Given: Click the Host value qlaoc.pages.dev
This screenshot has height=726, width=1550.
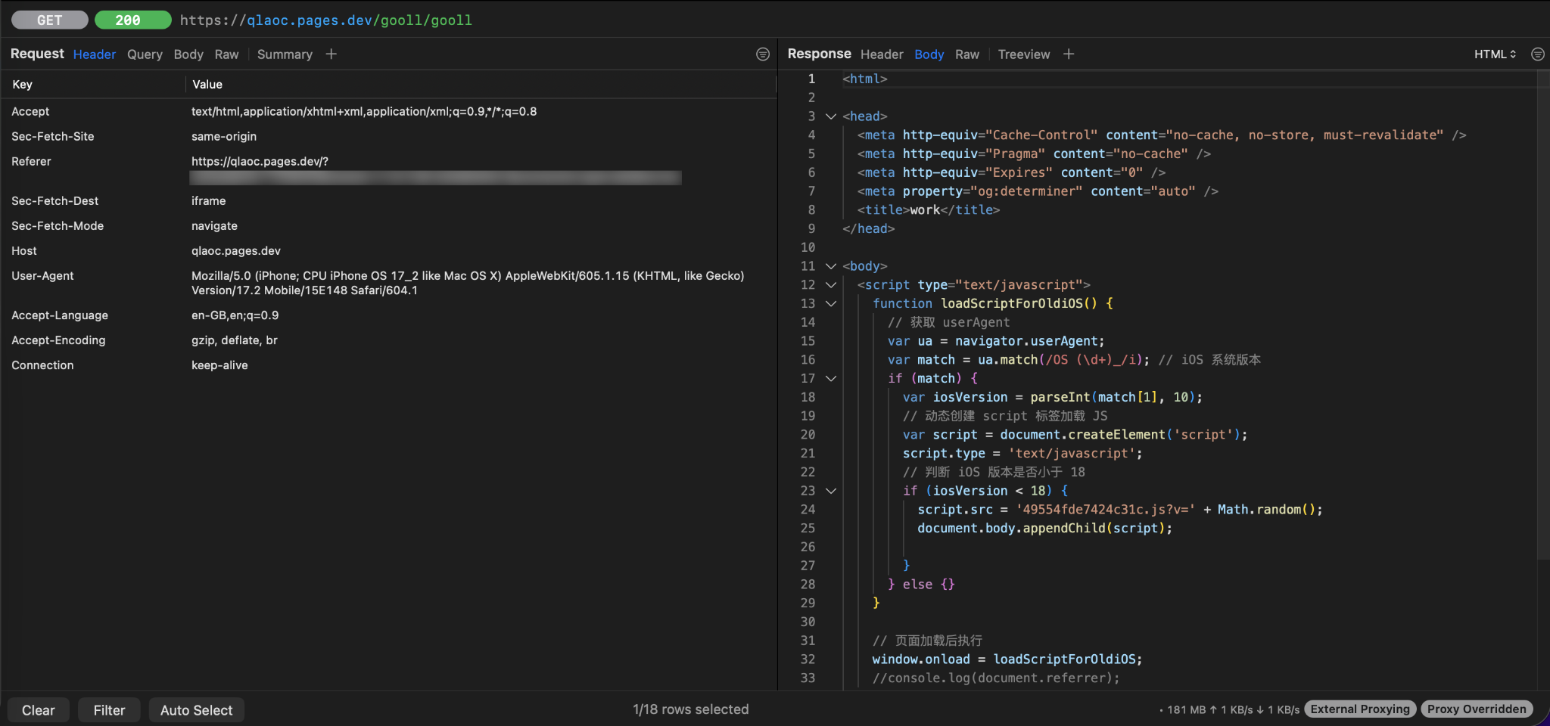Looking at the screenshot, I should (x=236, y=250).
